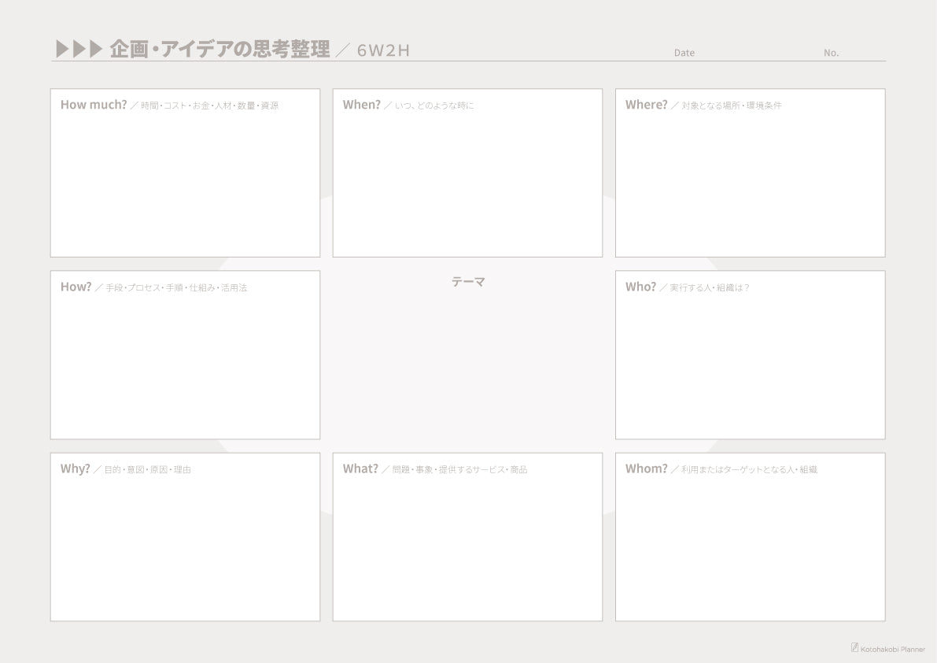The image size is (937, 663).
Task: Click the 企画・アイデアの思考整理 title
Action: (x=220, y=49)
